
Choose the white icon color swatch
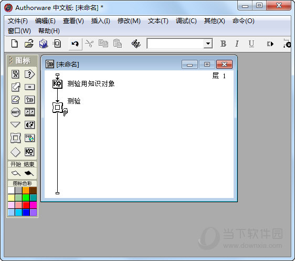coord(11,191)
